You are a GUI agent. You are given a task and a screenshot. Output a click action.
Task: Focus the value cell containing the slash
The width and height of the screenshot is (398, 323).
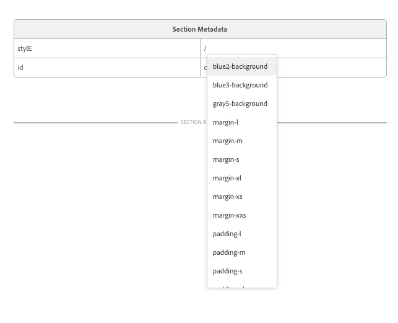(293, 48)
